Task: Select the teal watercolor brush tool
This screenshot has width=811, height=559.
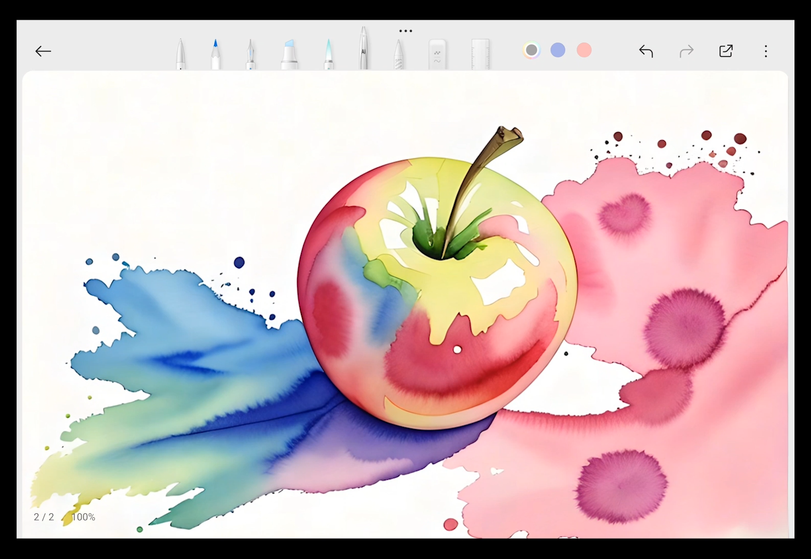Action: coord(328,54)
